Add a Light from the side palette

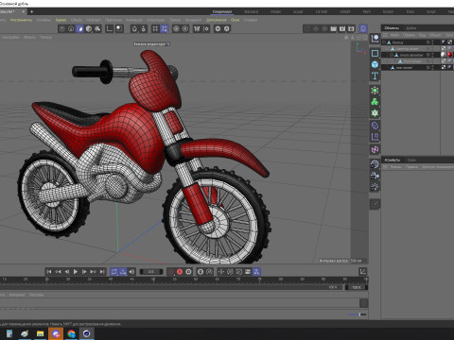click(375, 187)
